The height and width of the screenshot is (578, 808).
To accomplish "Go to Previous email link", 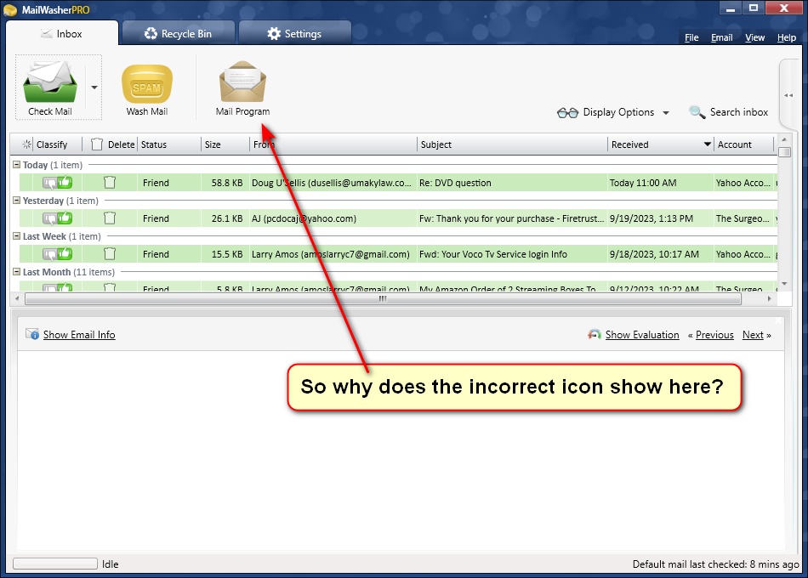I will (714, 335).
